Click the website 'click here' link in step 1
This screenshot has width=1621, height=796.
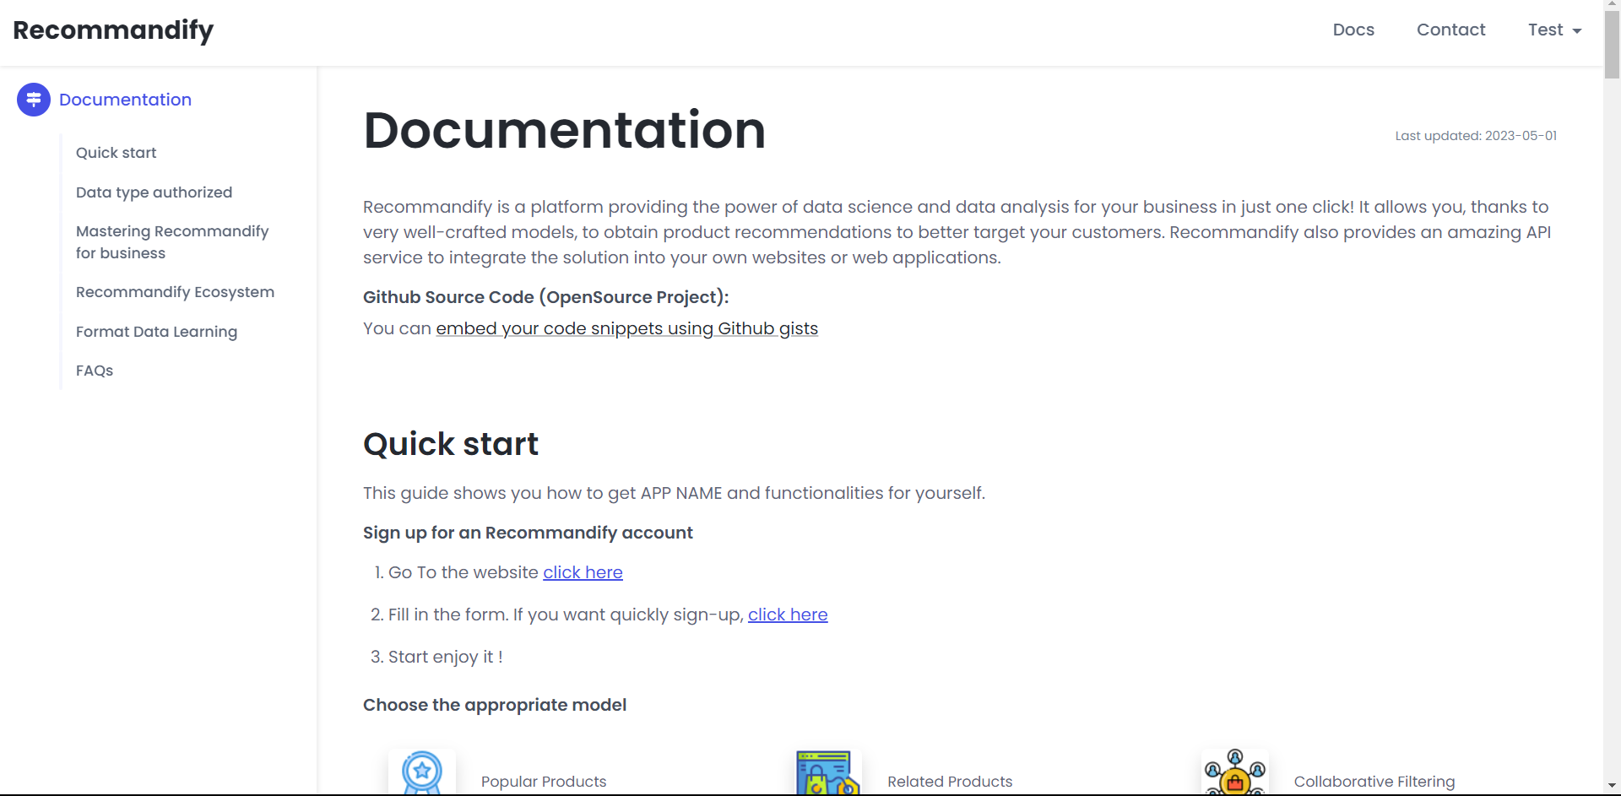583,572
